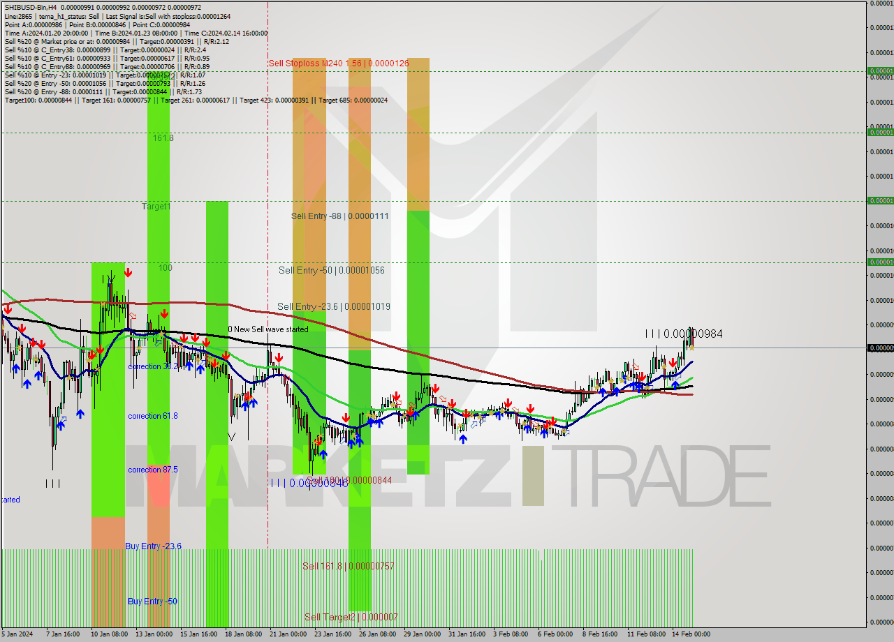The image size is (894, 642).
Task: Click the 'I I I 0.00000846' wave label
Action: click(309, 483)
